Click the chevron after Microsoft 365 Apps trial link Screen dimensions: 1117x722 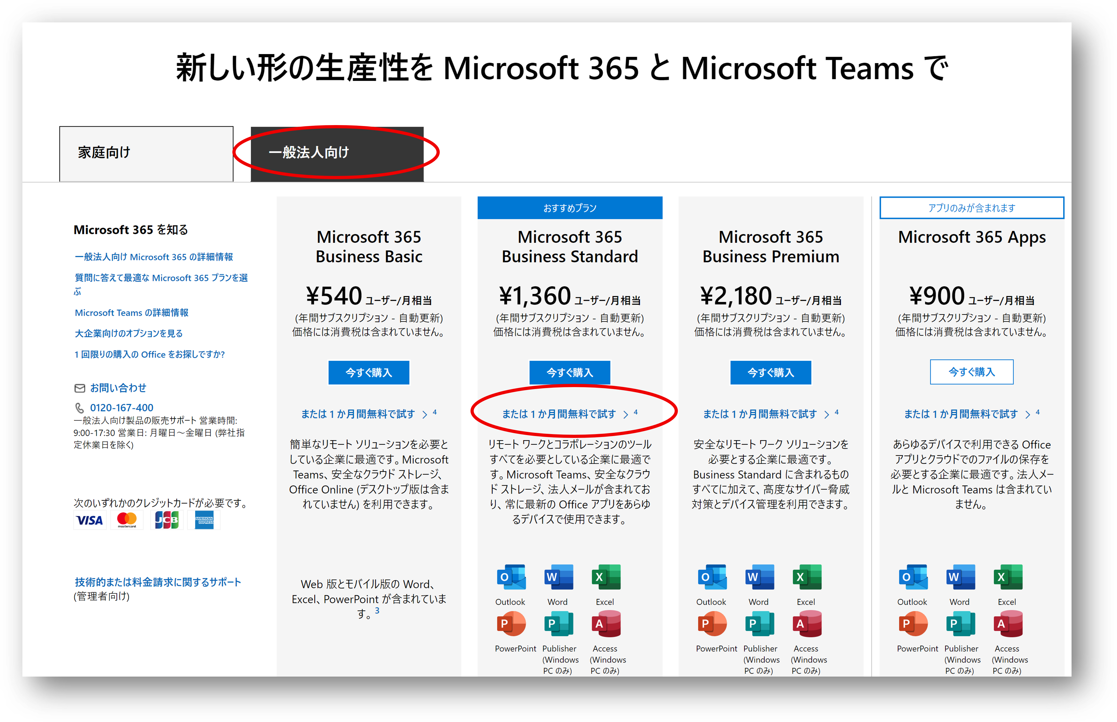[1027, 415]
